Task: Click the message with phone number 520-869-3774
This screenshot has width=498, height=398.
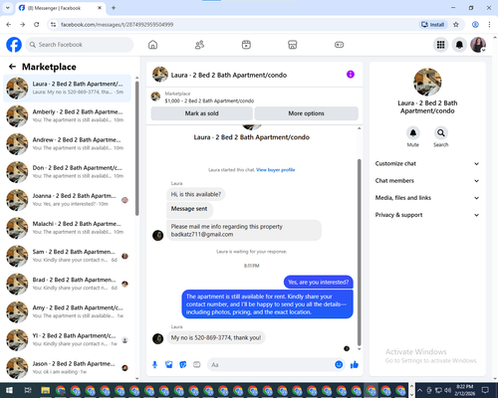Action: point(216,337)
